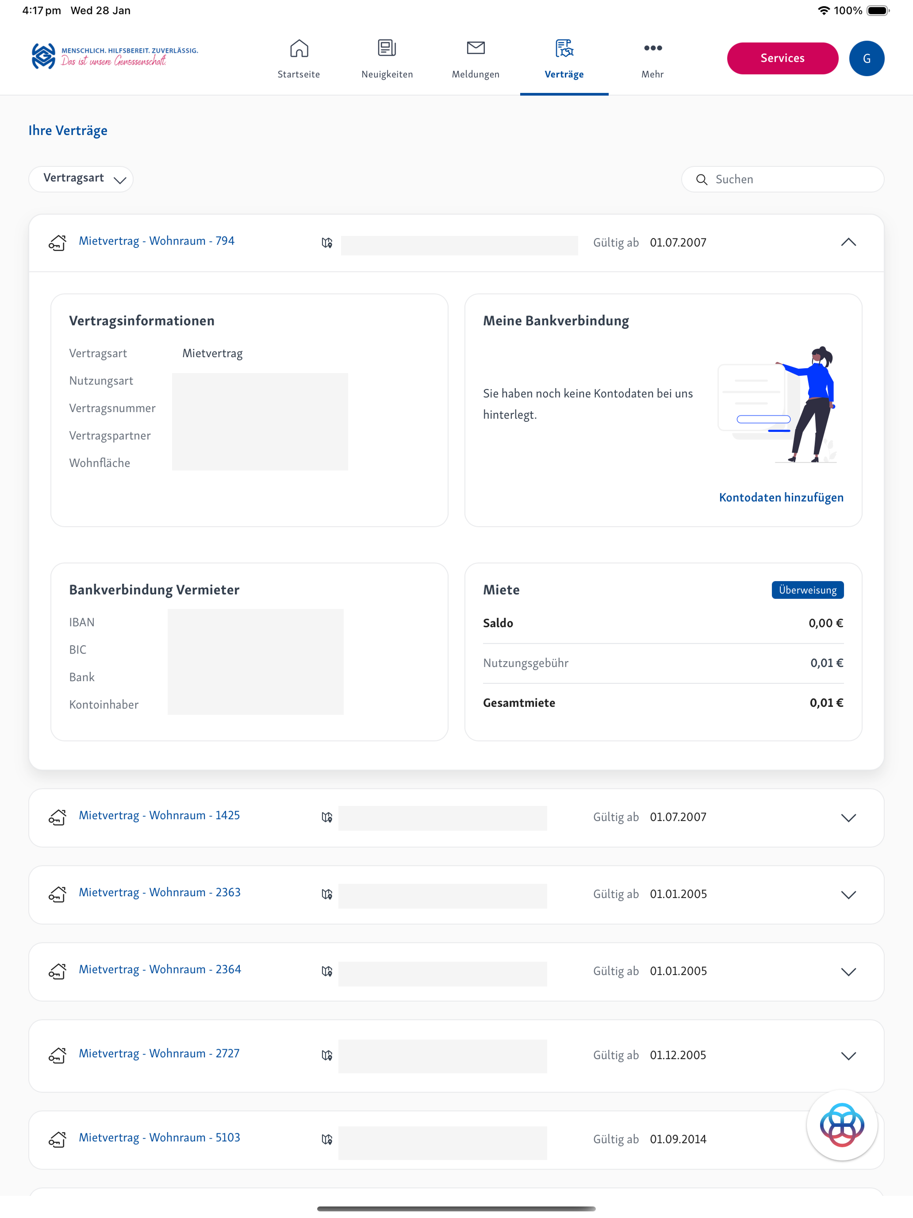Viewport: 913px width, 1218px height.
Task: Click house icon of Wohnraum - 1425
Action: (x=57, y=817)
